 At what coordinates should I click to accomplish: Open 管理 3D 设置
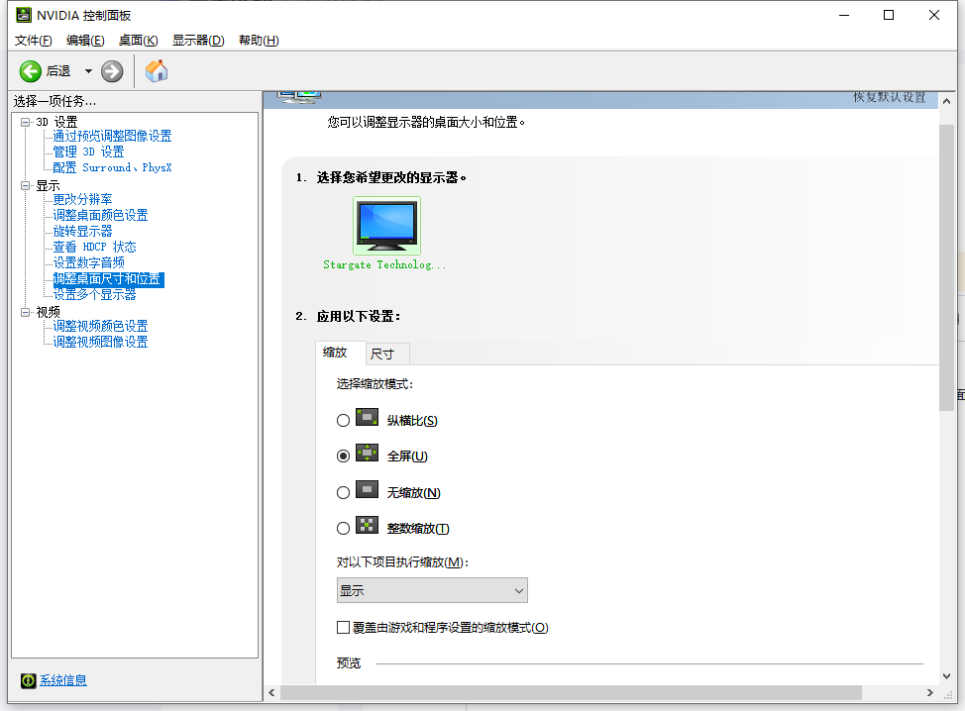tap(88, 152)
